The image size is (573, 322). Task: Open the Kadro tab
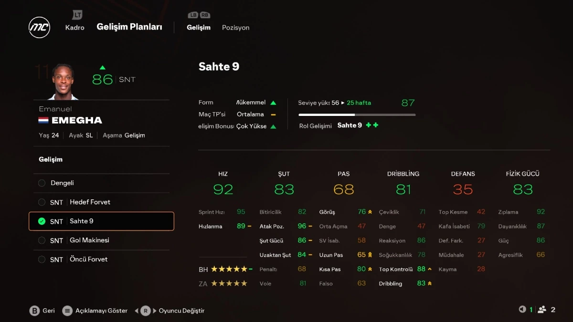click(x=74, y=28)
